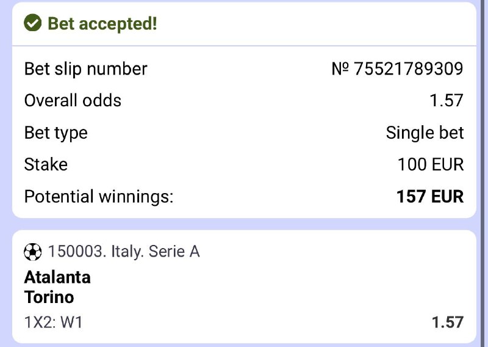Click the "Bet accepted!" heading

tap(102, 24)
